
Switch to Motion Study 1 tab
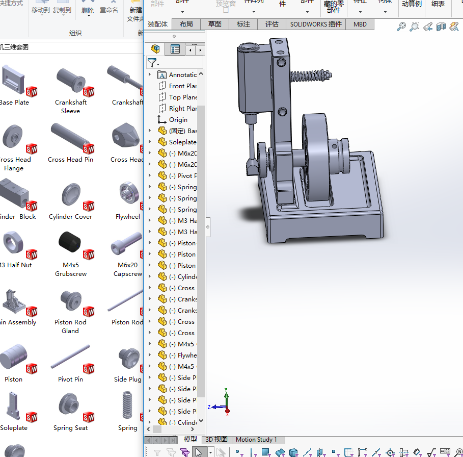tap(256, 440)
